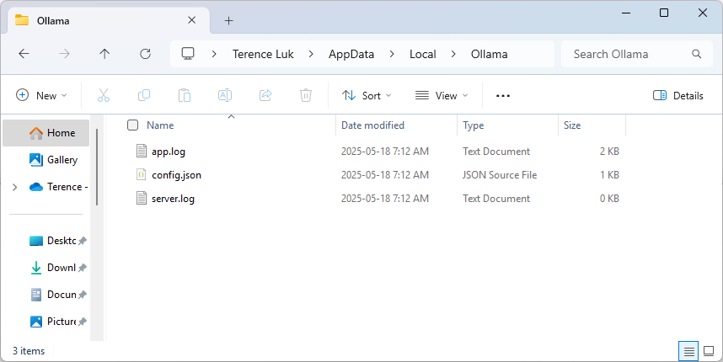Image resolution: width=723 pixels, height=362 pixels.
Task: Click the server.log file icon
Action: 142,199
